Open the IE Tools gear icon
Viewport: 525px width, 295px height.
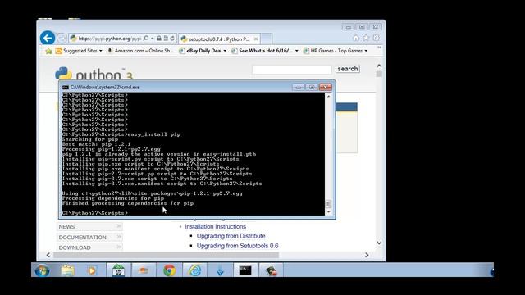coord(377,39)
